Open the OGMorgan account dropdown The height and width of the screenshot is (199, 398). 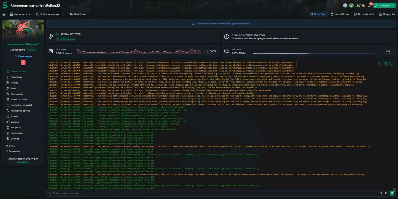pyautogui.click(x=384, y=5)
